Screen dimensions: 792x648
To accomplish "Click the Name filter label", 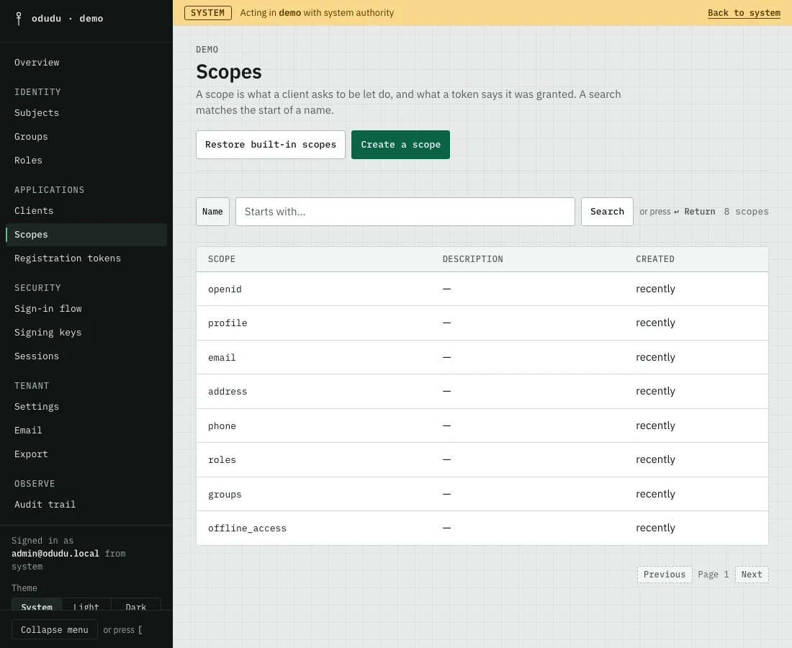I will pyautogui.click(x=212, y=212).
